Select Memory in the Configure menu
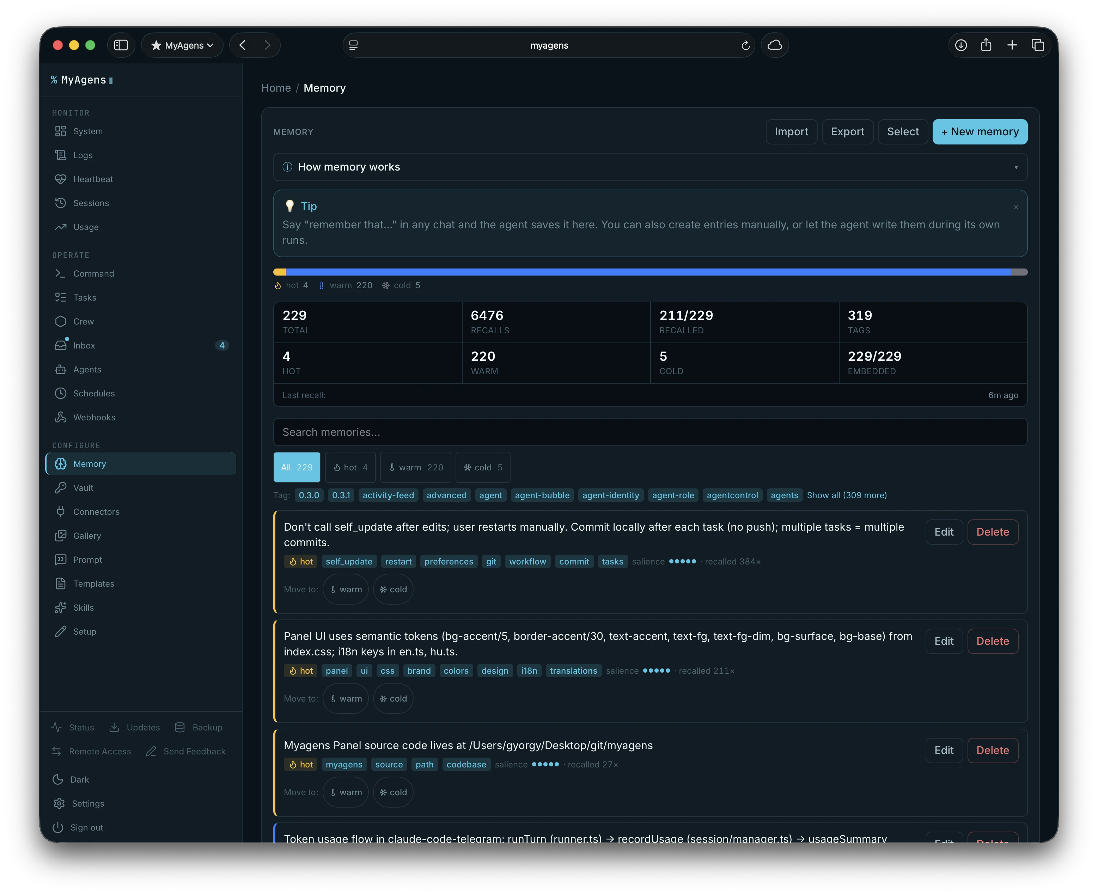 (x=140, y=464)
